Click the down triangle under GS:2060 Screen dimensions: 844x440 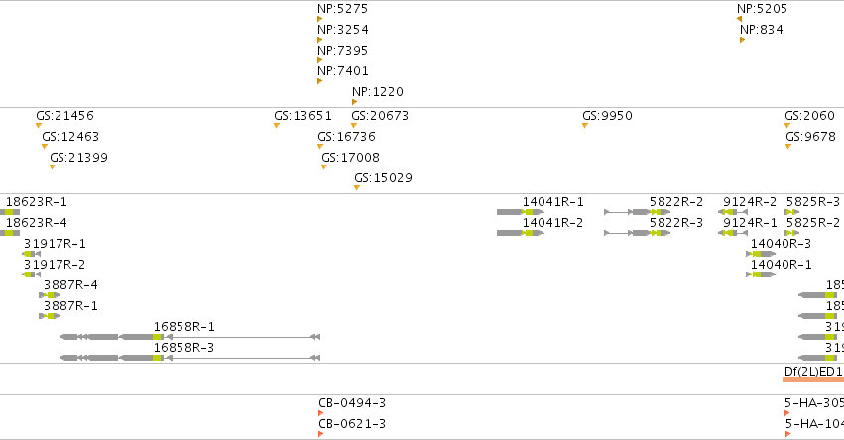click(787, 125)
